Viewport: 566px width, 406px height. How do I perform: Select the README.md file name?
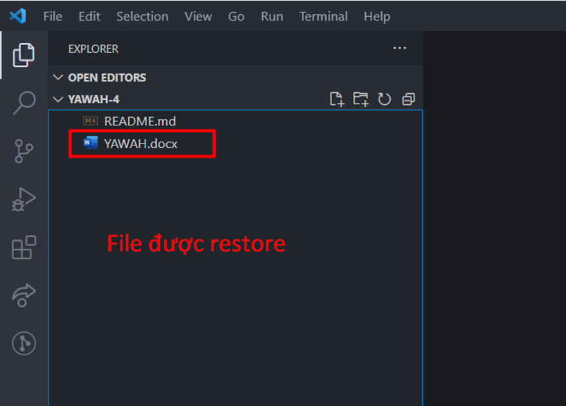[x=140, y=121]
